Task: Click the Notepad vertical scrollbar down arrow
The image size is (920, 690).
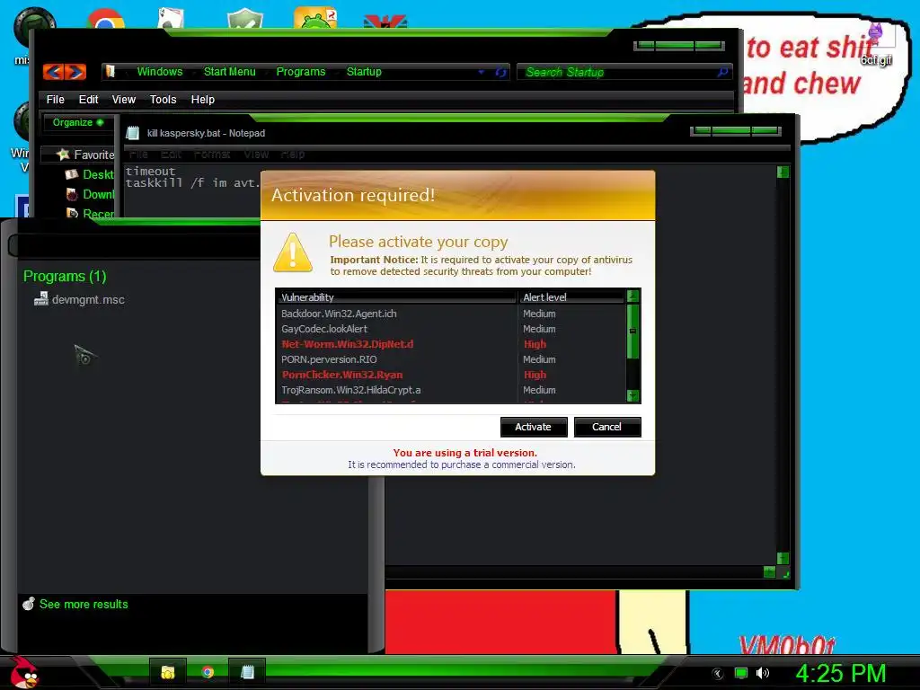Action: pyautogui.click(x=783, y=558)
